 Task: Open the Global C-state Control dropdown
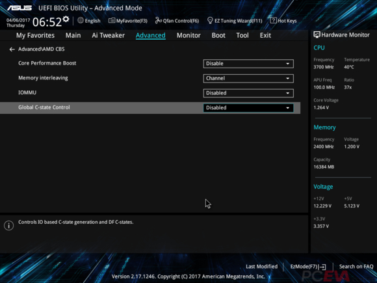248,107
